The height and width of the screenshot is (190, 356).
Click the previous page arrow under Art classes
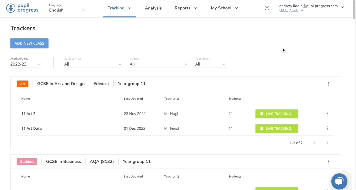314,142
